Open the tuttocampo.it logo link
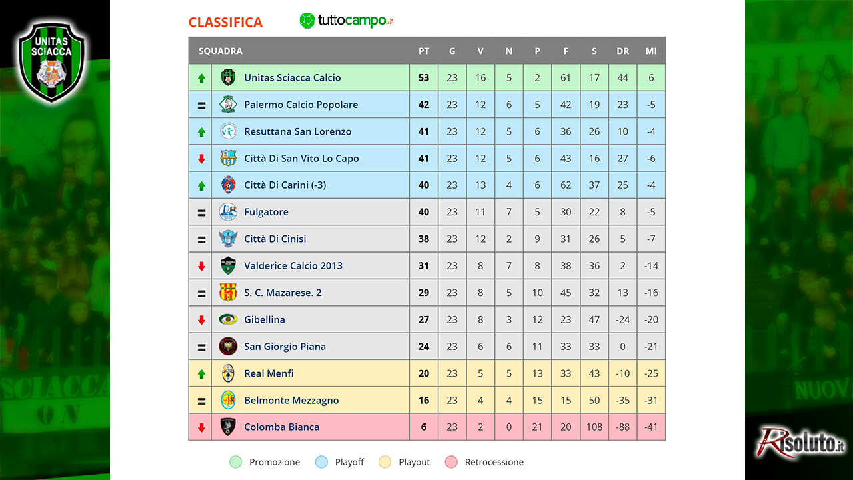Screen dimensions: 853x480 (347, 21)
